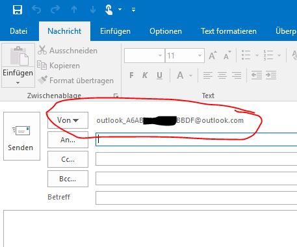Open the Text formatieren tab

229,31
